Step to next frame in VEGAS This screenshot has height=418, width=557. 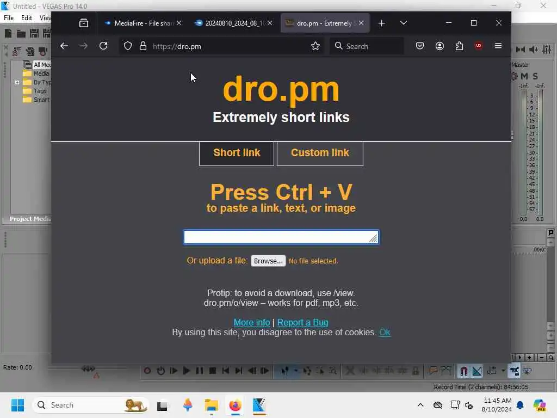coord(265,371)
